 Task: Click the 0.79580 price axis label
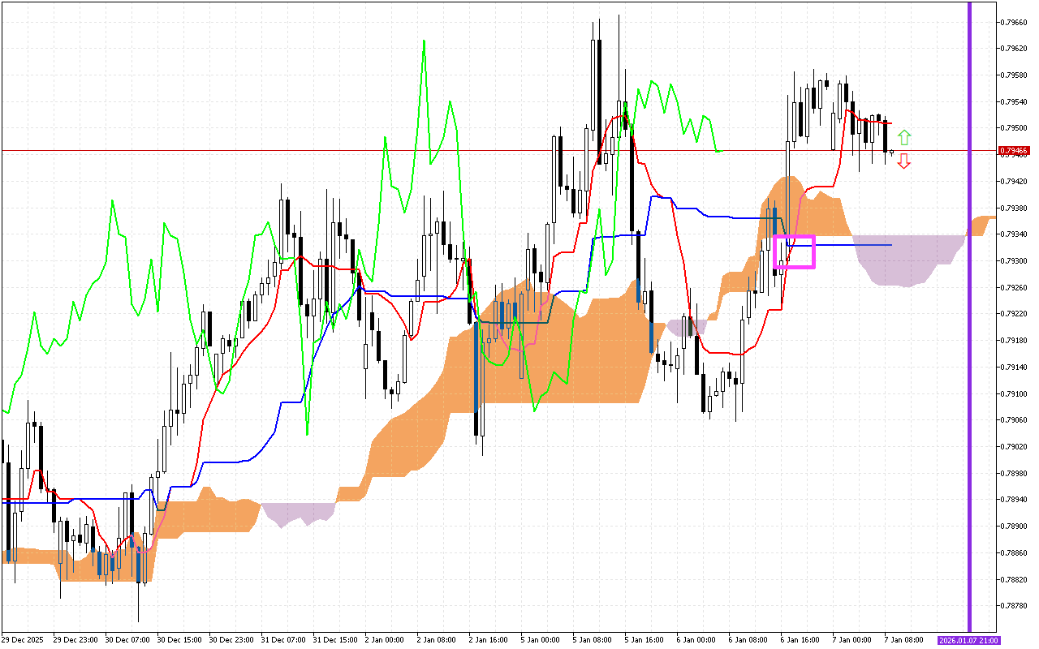coord(1015,75)
